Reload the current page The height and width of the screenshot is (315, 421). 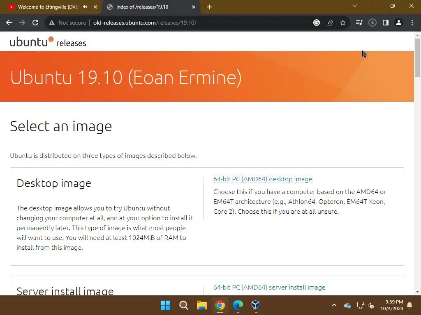pos(35,23)
